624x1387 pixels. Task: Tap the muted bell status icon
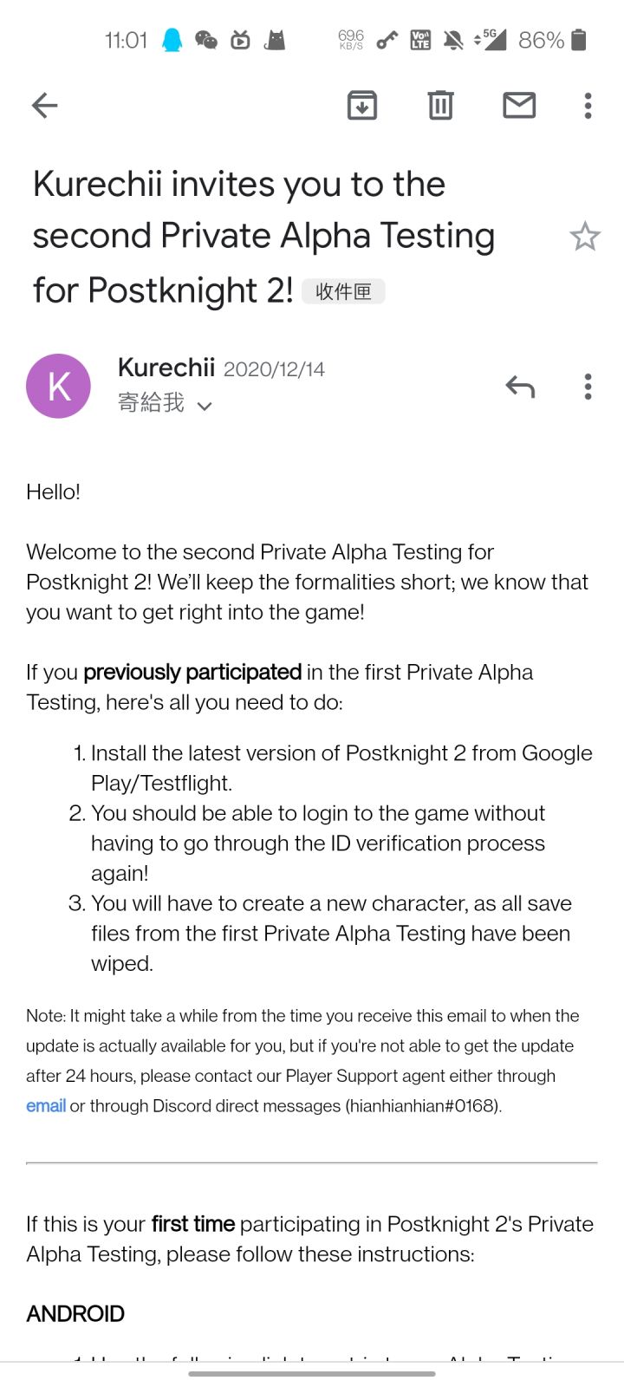click(452, 40)
